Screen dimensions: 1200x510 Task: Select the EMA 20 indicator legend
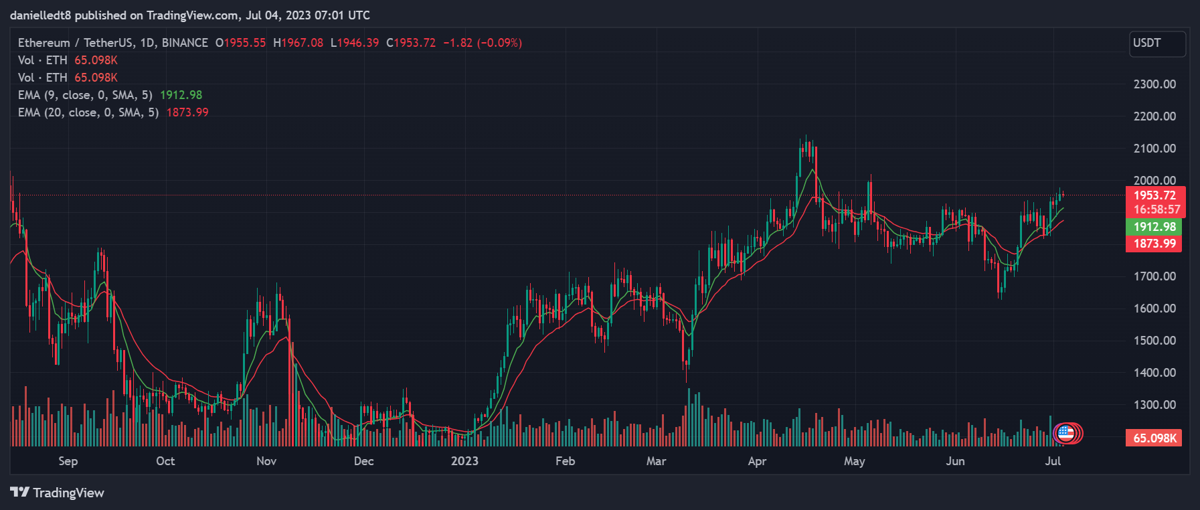pos(88,112)
